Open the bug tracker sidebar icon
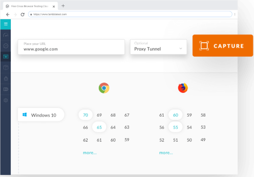 point(6,78)
